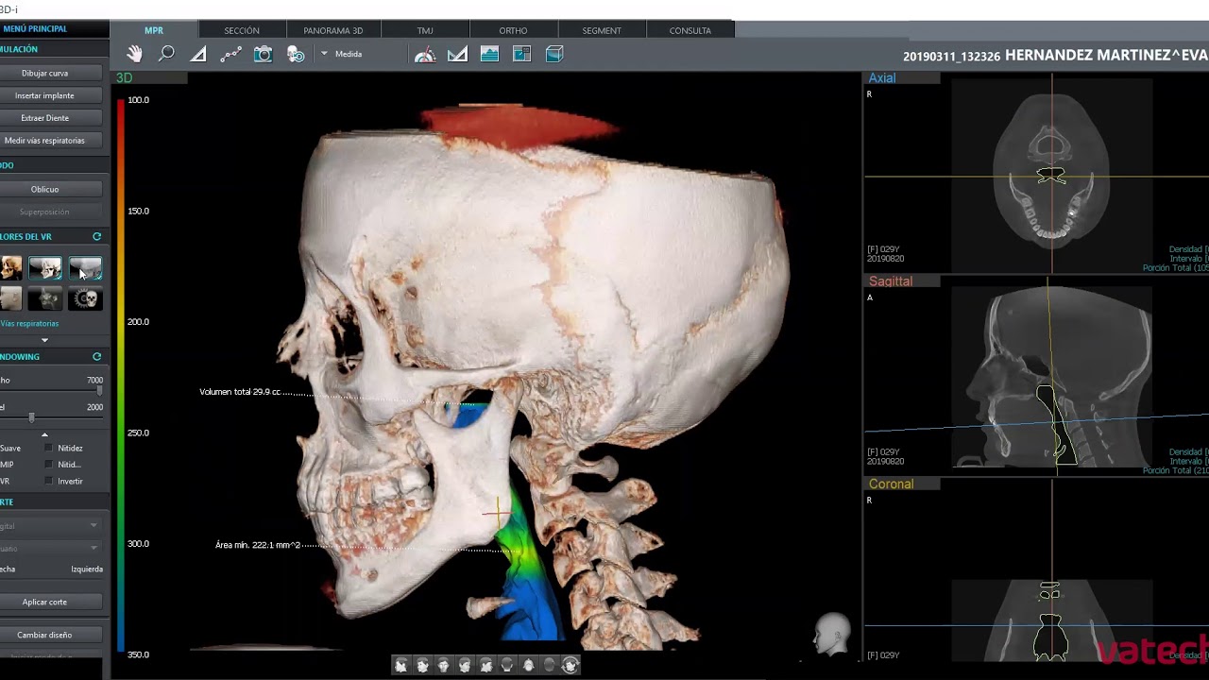This screenshot has height=680, width=1209.
Task: Click the 3D cube toolbar icon
Action: (554, 55)
